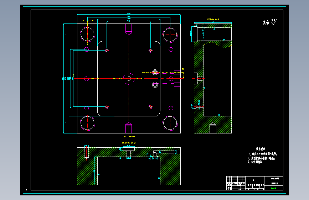
Task: Pick the magenta threaded hole at top edge center
Action: tap(129, 29)
